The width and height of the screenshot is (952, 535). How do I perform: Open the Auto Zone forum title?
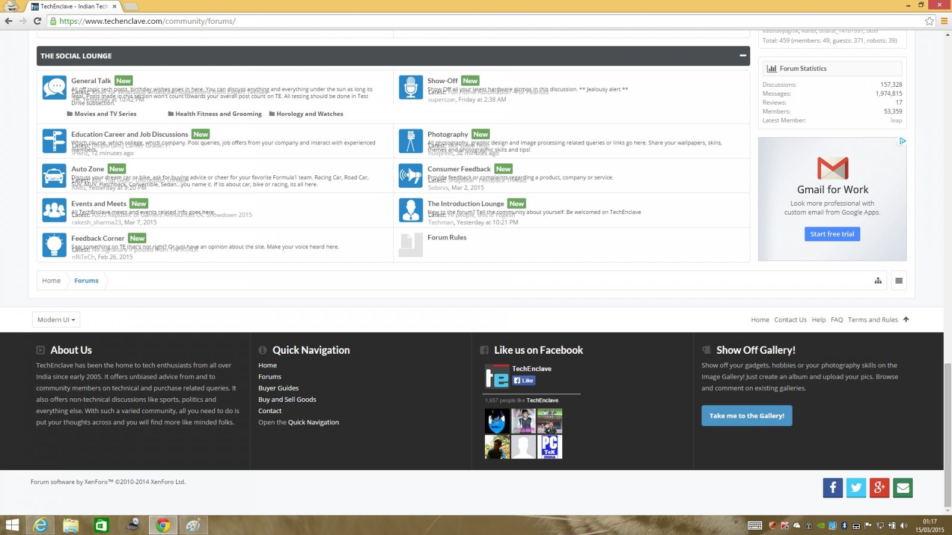point(87,169)
